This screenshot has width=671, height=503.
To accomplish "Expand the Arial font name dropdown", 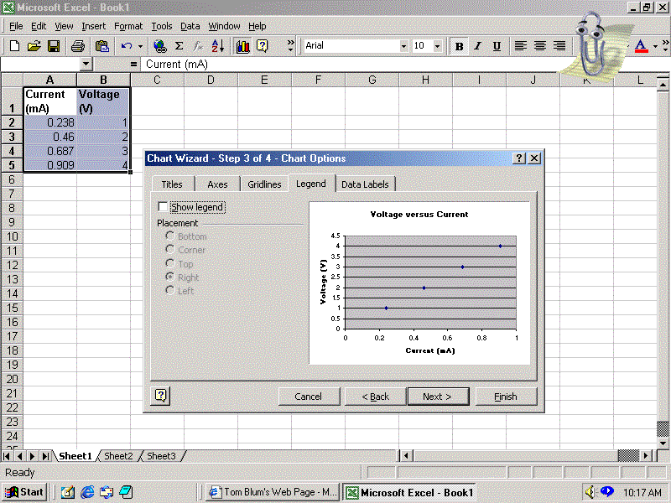I will coord(403,46).
